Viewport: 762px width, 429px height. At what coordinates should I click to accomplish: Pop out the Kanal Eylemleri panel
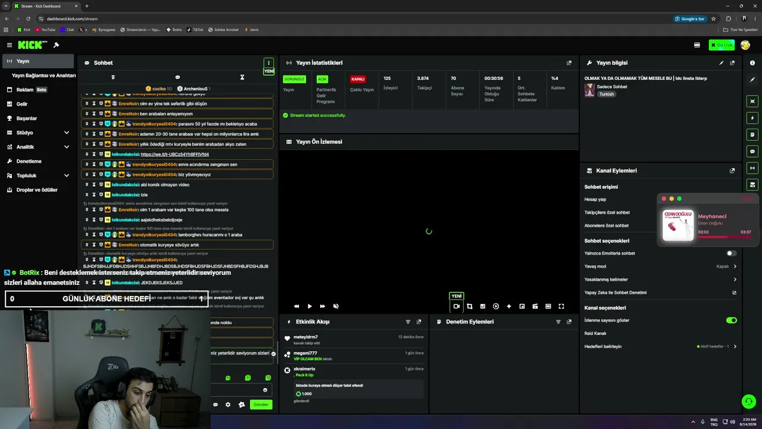(x=732, y=170)
